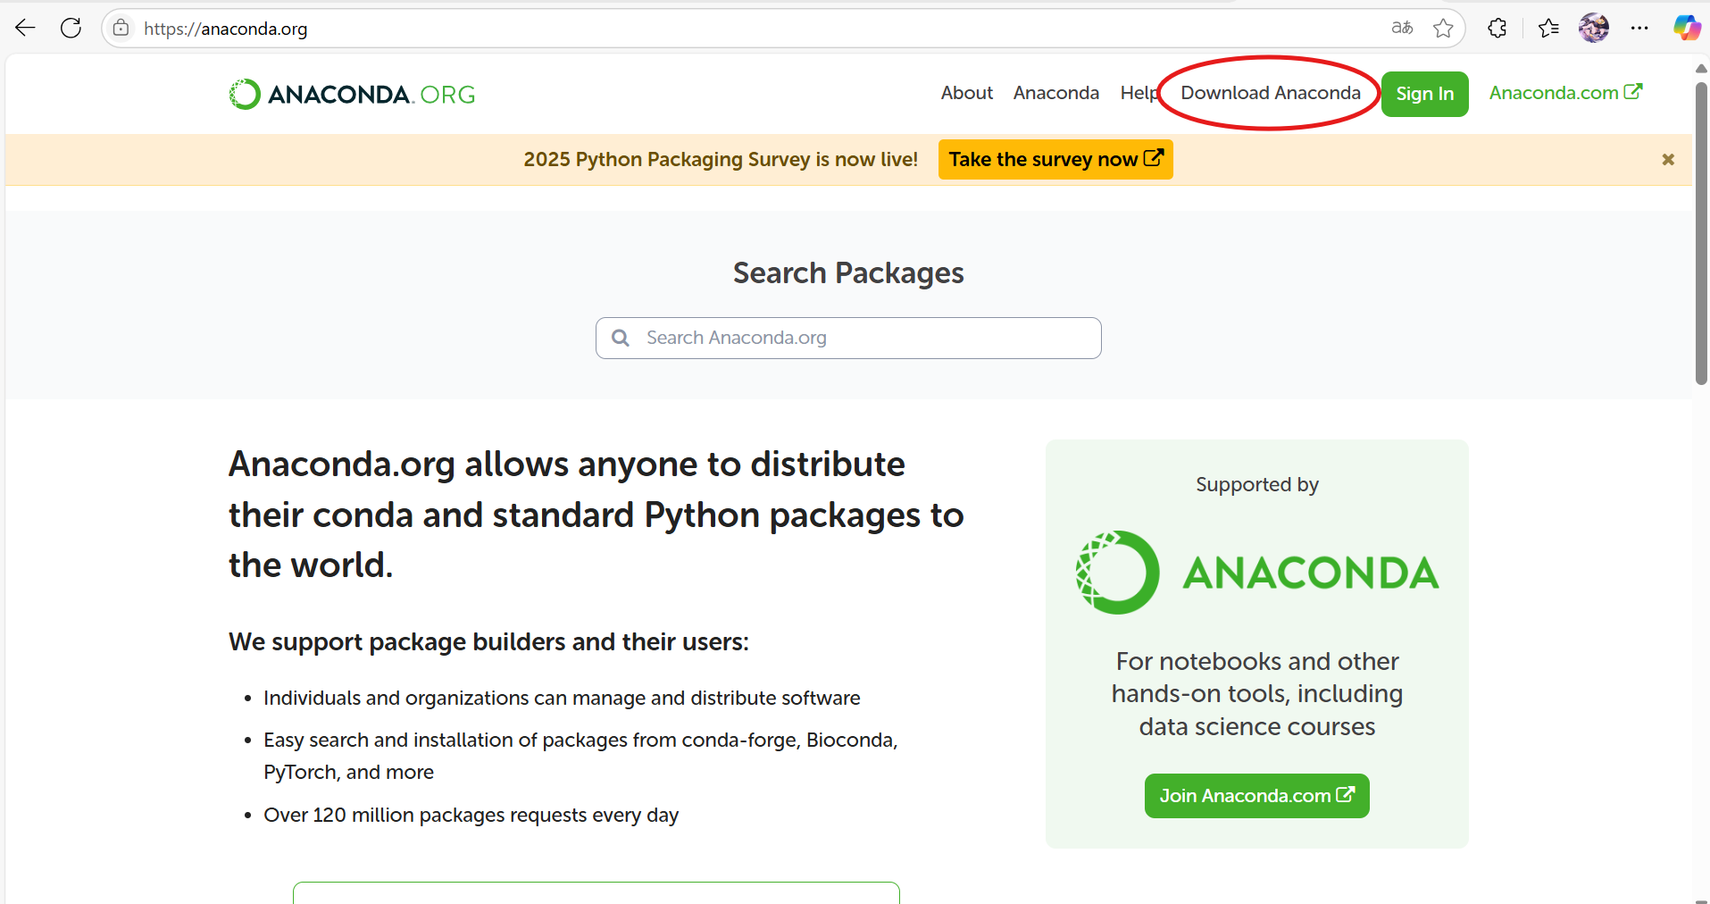The image size is (1710, 904).
Task: Open the Copilot sidebar
Action: (1686, 28)
